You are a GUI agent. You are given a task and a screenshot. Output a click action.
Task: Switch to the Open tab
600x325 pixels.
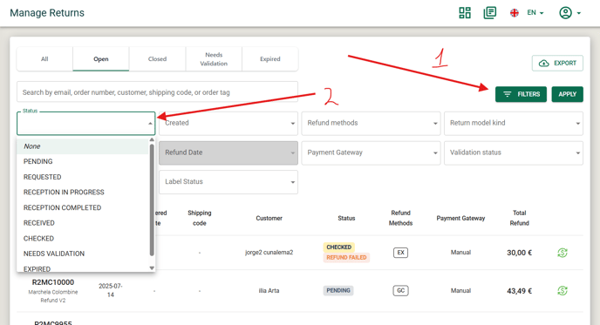coord(101,59)
